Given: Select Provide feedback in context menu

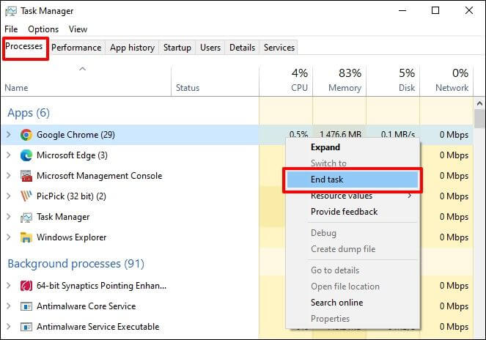Looking at the screenshot, I should click(x=353, y=212).
